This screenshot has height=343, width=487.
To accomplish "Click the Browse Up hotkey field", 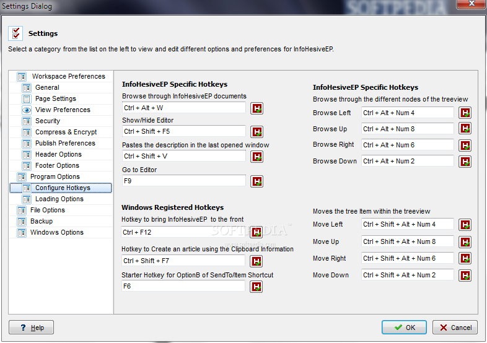I will pos(408,129).
